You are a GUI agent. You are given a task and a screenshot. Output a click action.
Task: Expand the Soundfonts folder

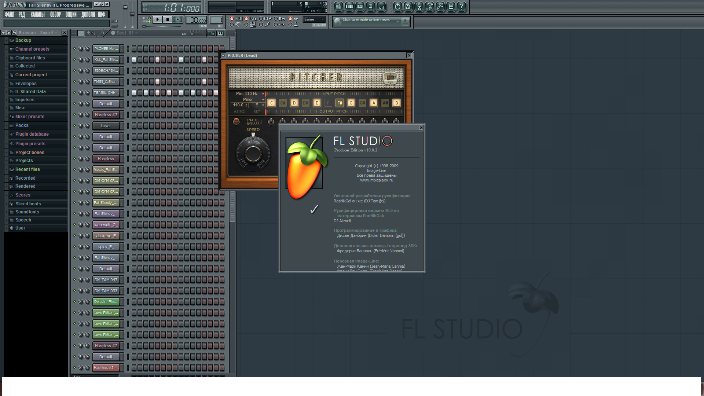pyautogui.click(x=27, y=212)
